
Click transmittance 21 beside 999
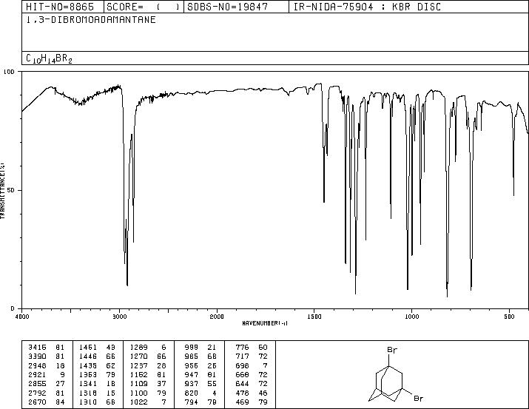click(x=212, y=348)
